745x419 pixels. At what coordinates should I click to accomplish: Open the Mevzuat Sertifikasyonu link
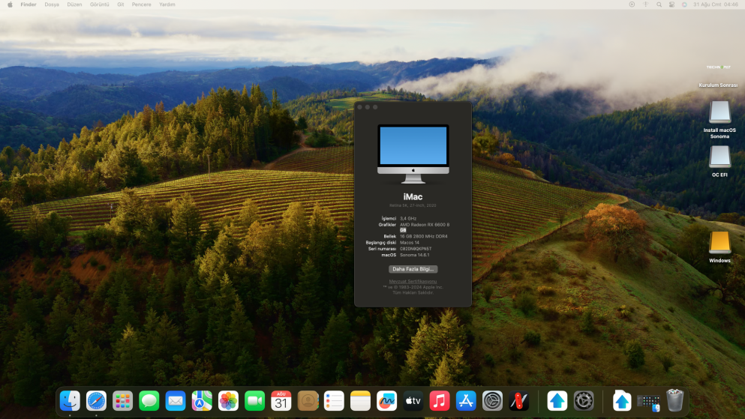[x=413, y=281]
